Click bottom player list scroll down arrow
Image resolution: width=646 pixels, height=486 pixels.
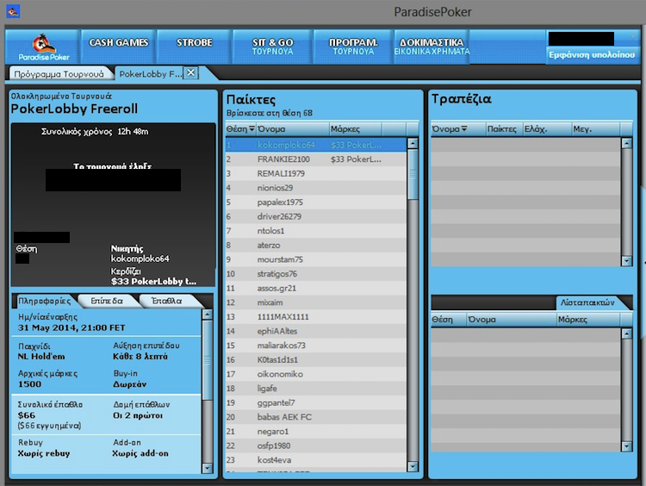(x=627, y=446)
